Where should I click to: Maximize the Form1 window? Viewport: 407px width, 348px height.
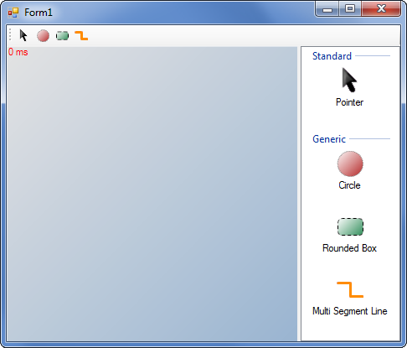click(350, 9)
